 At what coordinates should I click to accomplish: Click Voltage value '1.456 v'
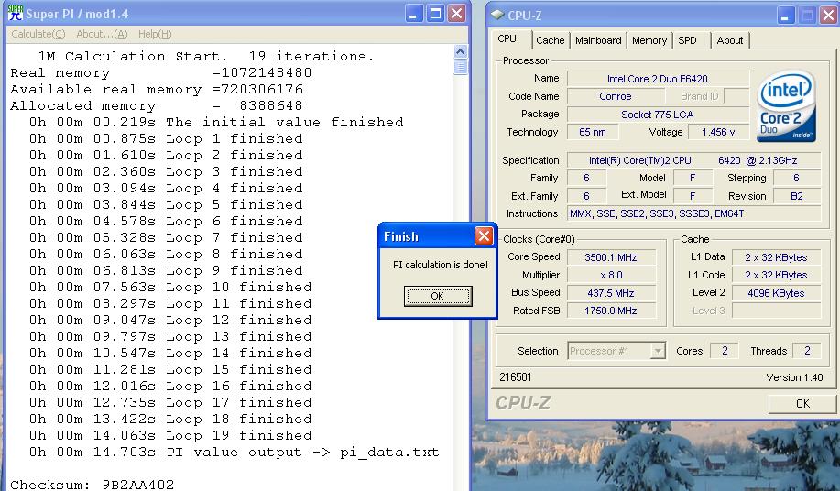coord(718,132)
